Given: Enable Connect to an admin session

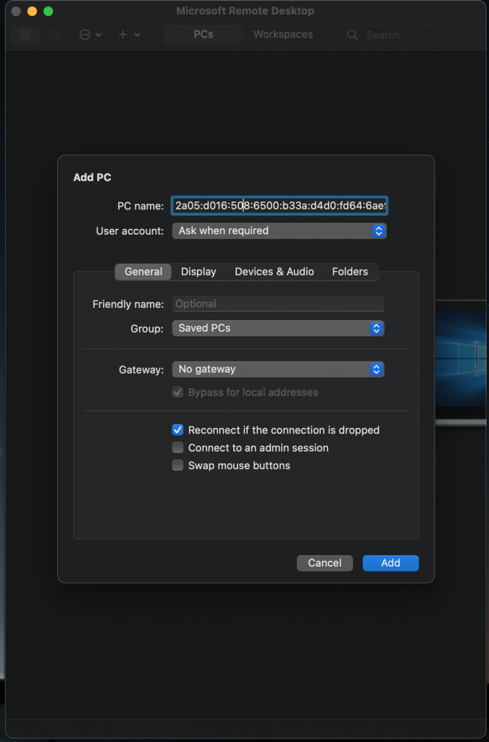Looking at the screenshot, I should click(x=177, y=448).
